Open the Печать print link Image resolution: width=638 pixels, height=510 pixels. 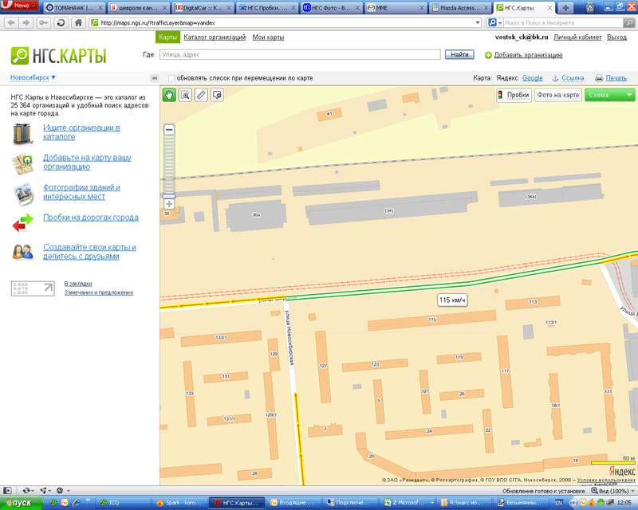tap(616, 78)
